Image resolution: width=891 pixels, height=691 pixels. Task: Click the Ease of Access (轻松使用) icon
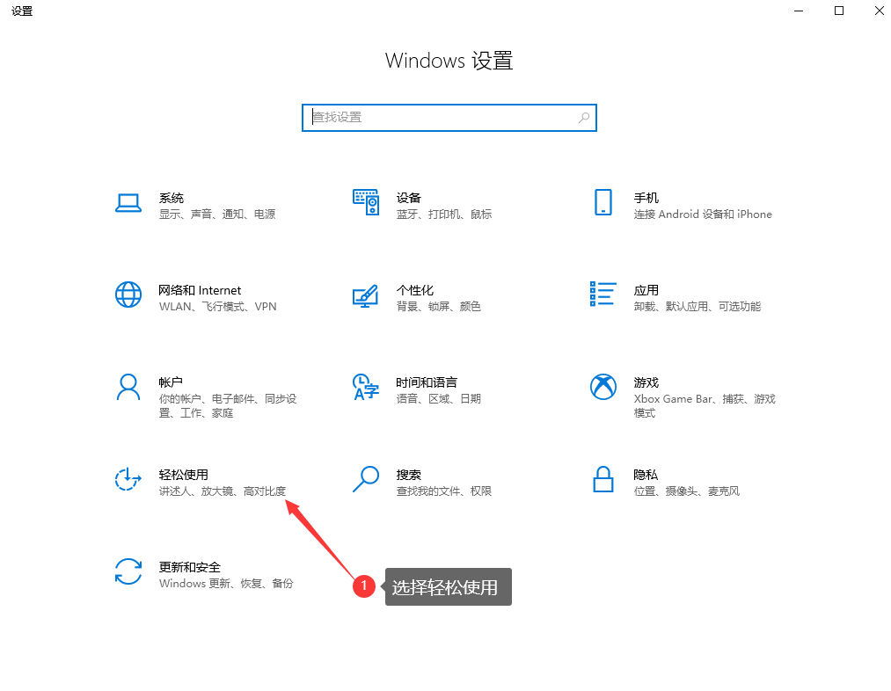(x=128, y=479)
